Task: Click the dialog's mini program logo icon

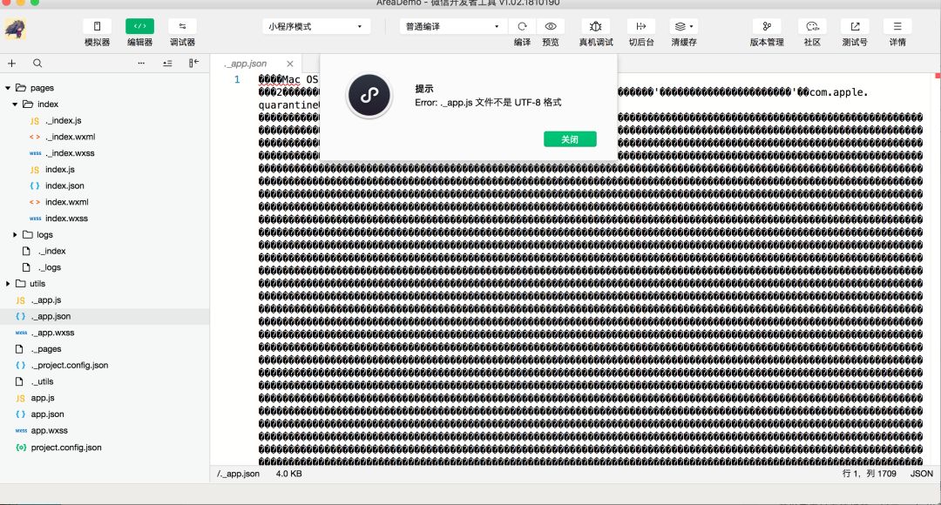Action: (x=369, y=95)
